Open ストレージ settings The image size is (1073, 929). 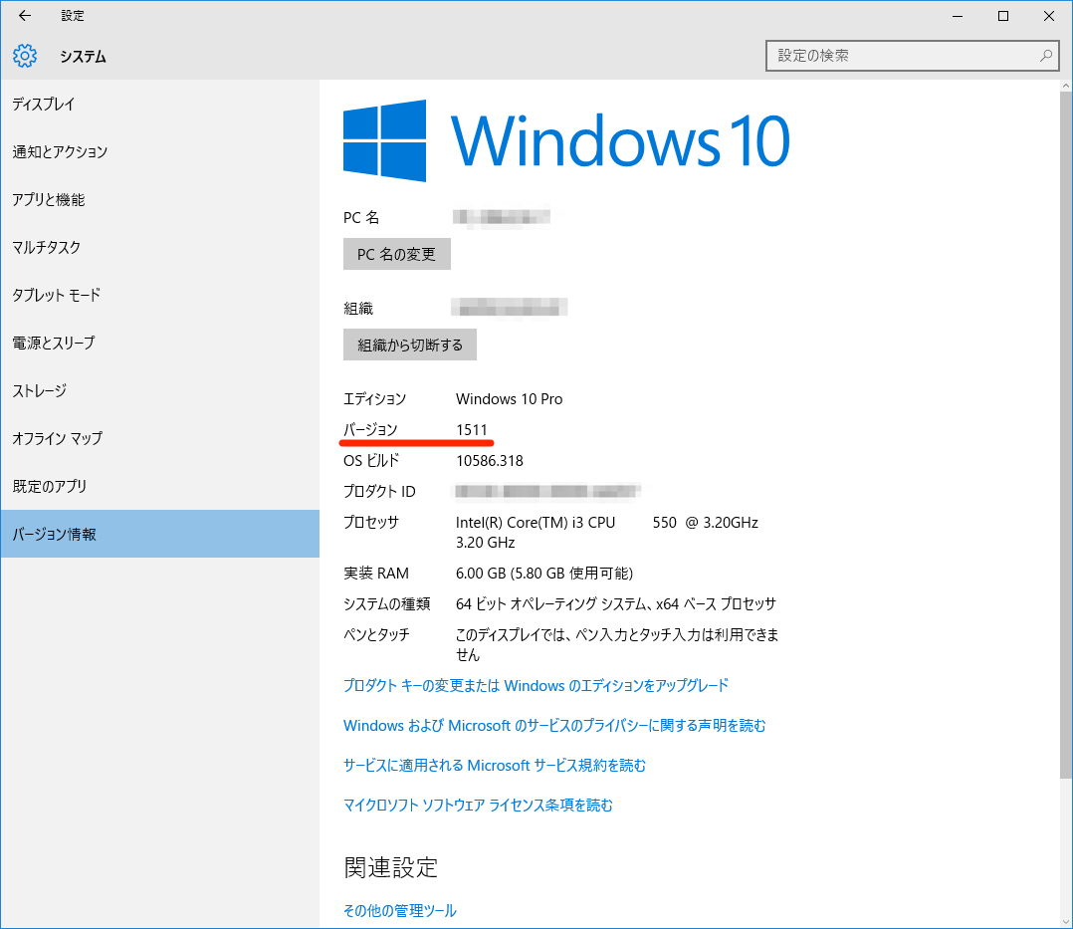(x=160, y=391)
